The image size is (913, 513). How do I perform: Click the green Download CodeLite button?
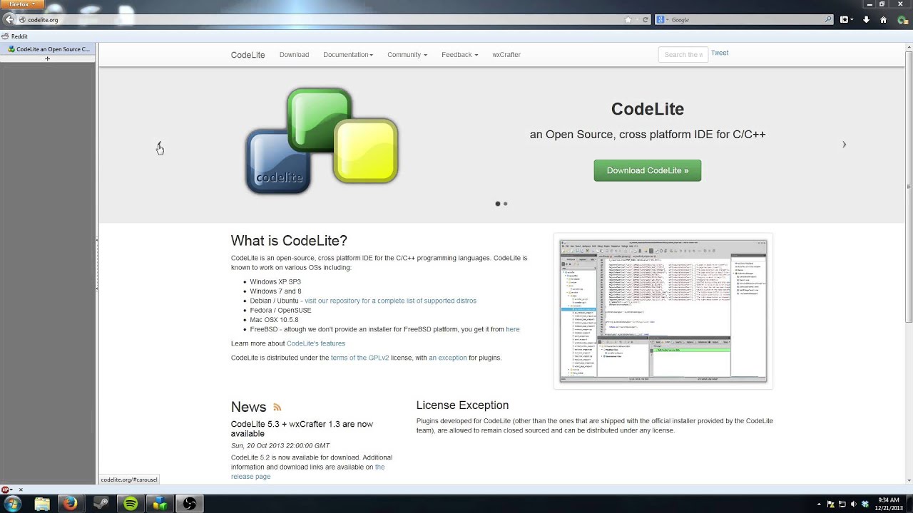648,170
